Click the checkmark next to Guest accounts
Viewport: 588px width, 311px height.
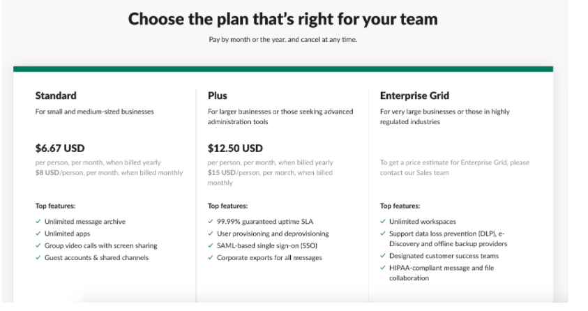click(x=38, y=257)
